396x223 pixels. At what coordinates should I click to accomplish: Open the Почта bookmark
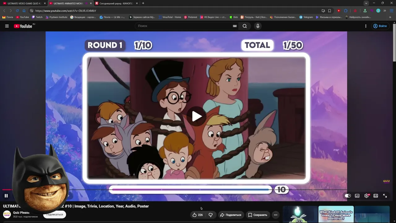[8, 17]
